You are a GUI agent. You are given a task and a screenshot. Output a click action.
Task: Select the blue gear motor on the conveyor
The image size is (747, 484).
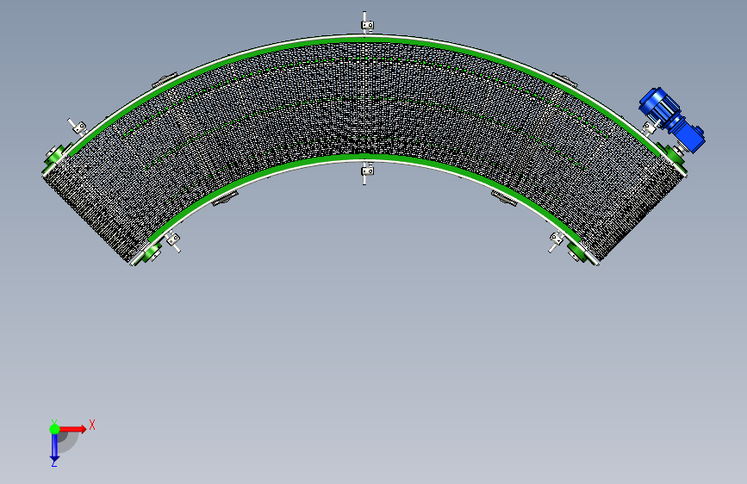coord(671,119)
